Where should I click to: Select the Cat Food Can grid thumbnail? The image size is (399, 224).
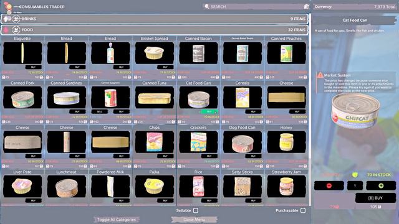point(198,97)
